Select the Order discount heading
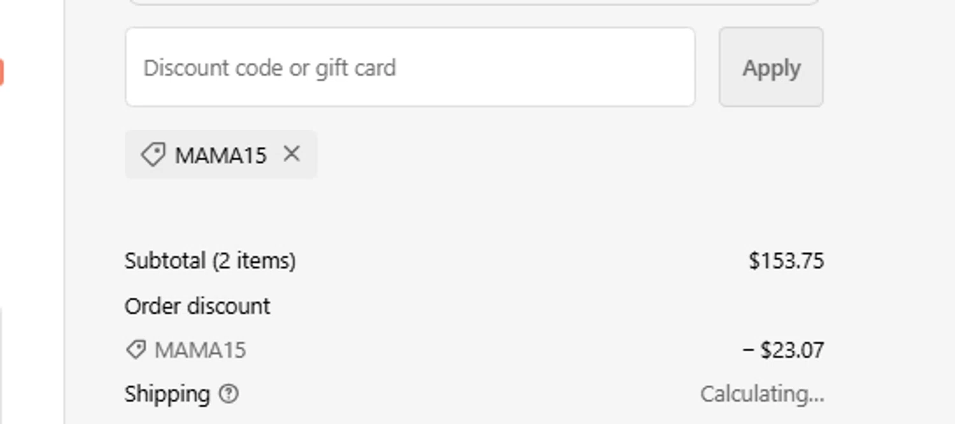Viewport: 955px width, 424px height. (197, 306)
